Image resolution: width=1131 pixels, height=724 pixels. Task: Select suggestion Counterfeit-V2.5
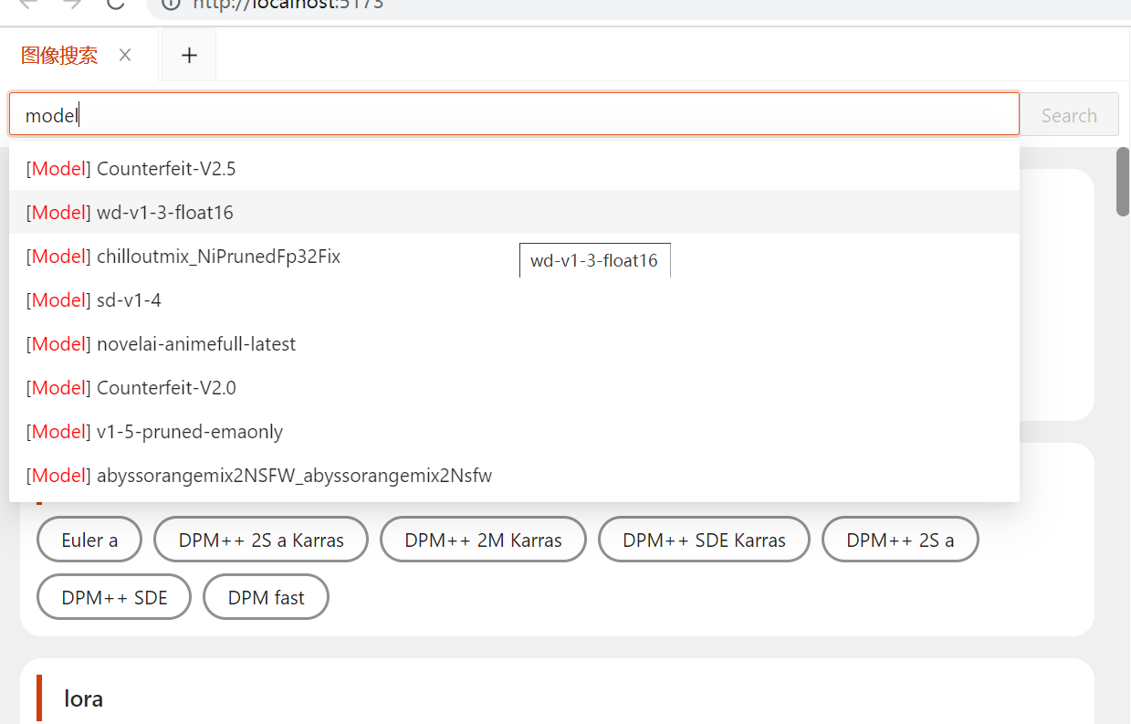click(514, 168)
